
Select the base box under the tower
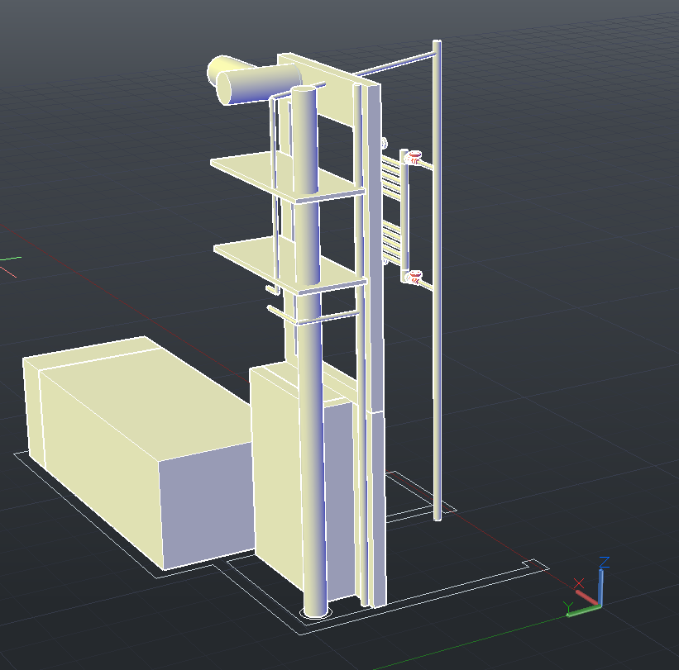click(277, 467)
